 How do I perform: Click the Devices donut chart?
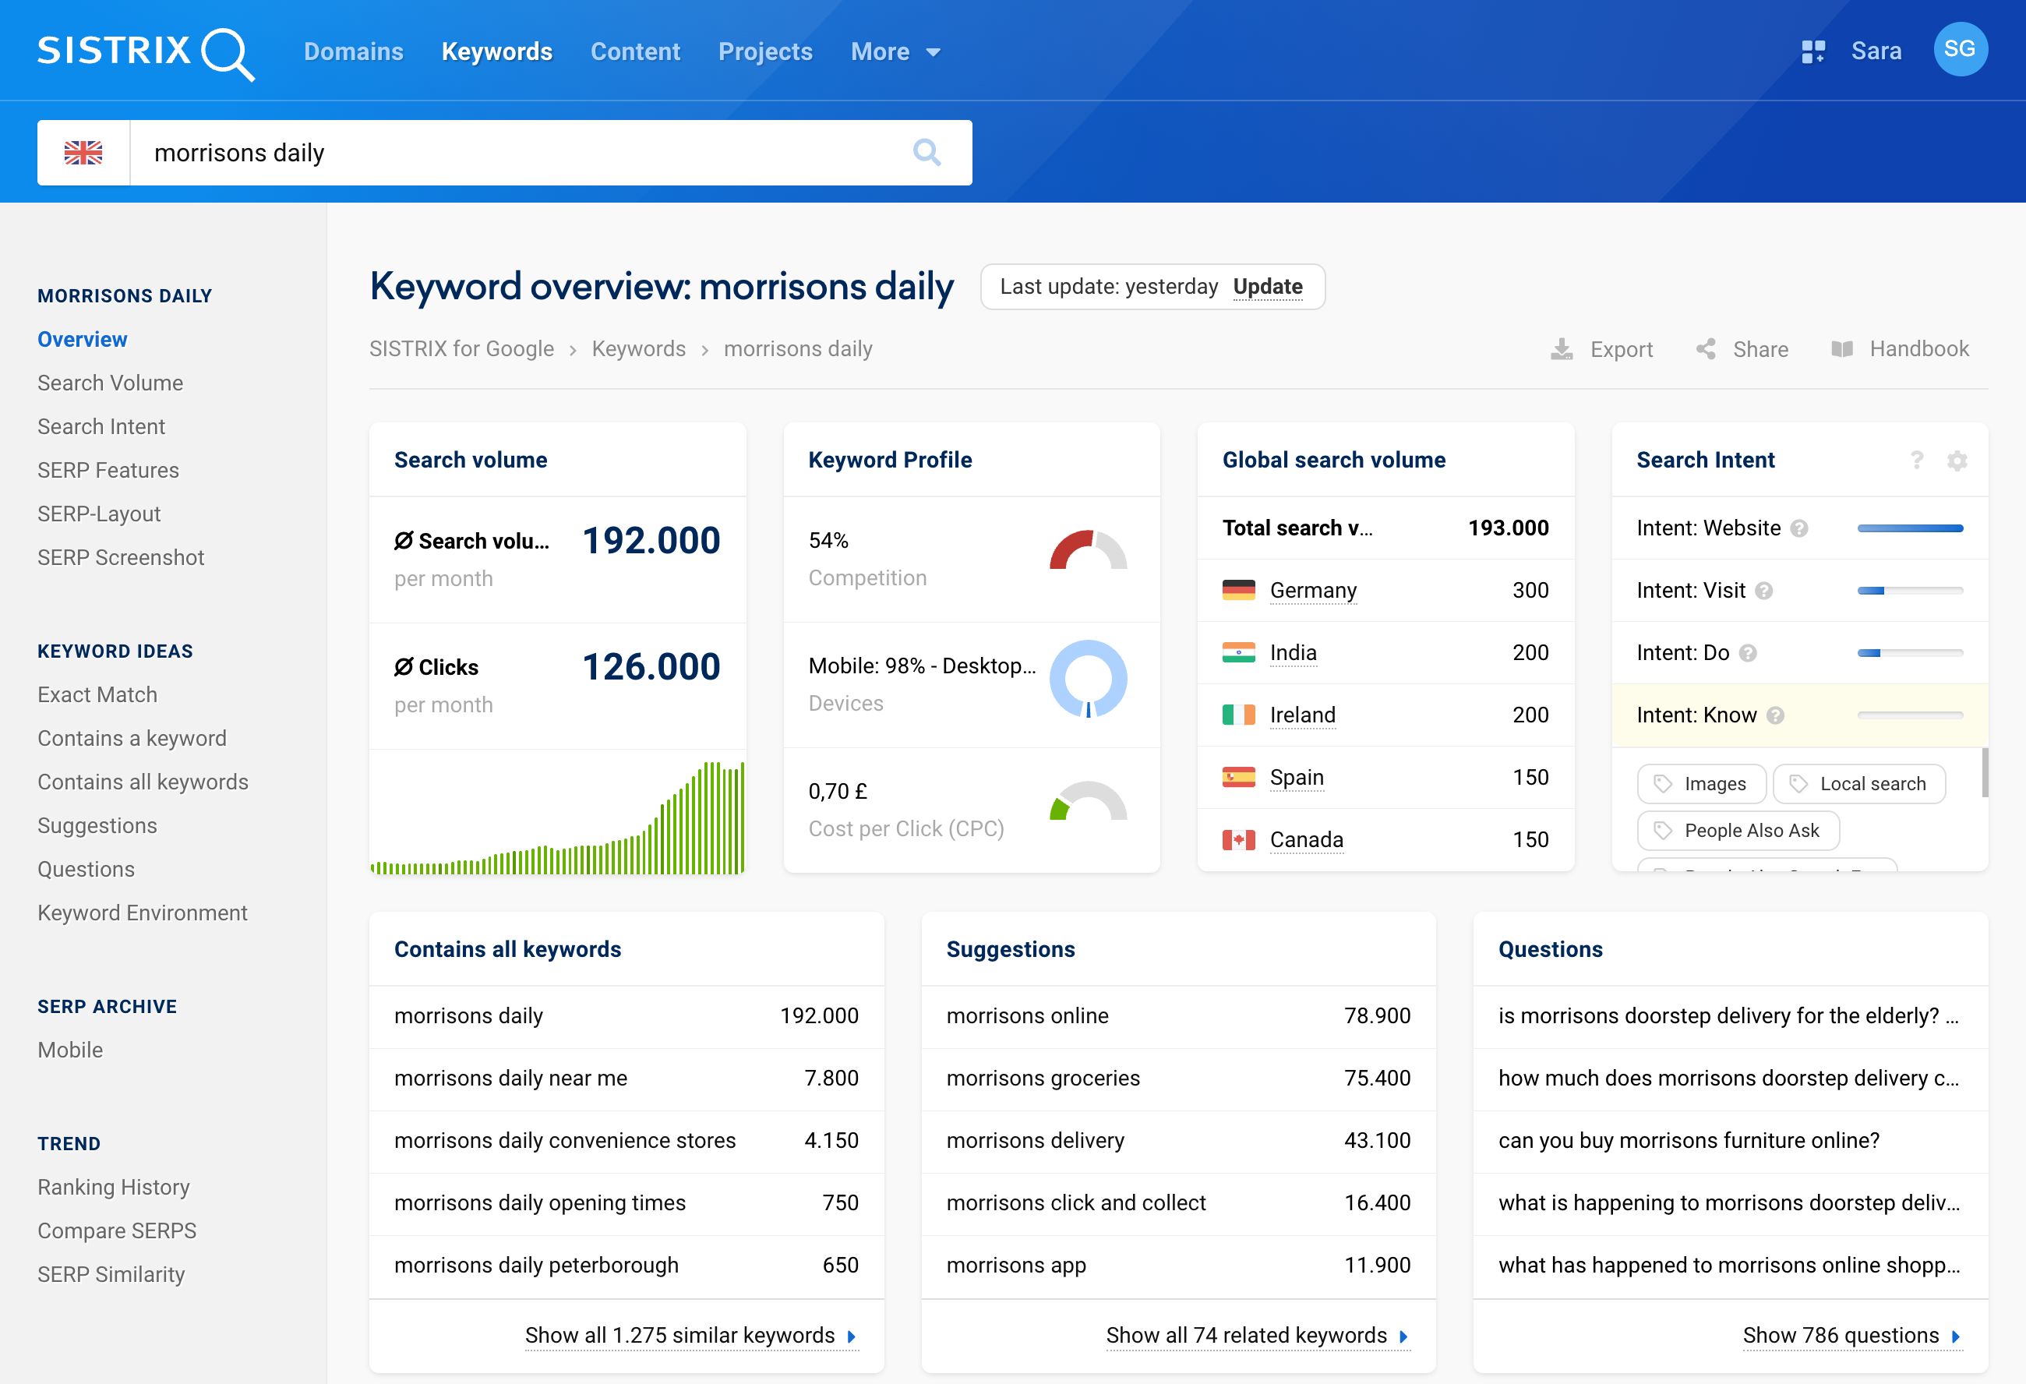pyautogui.click(x=1087, y=680)
